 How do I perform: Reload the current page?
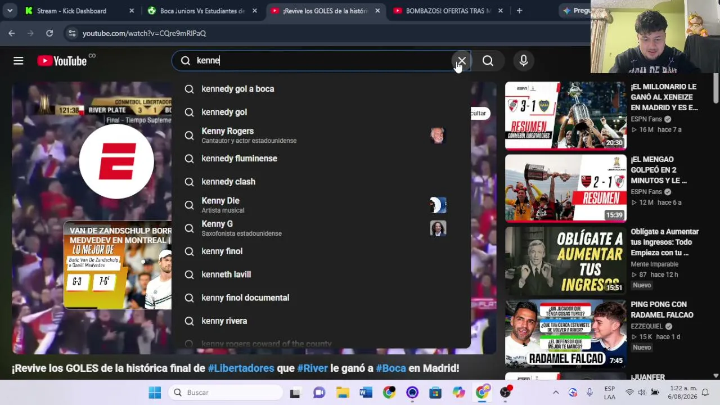coord(49,33)
